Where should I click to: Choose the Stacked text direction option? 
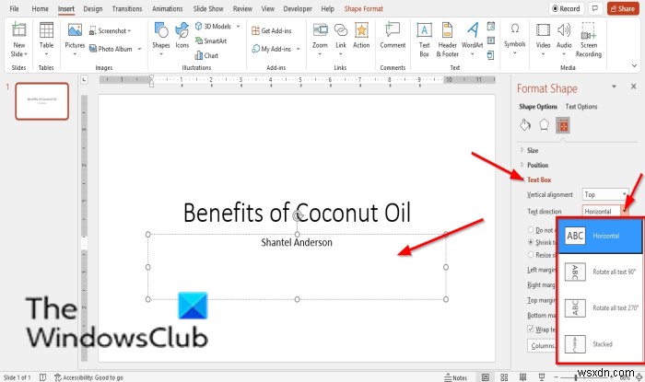600,344
